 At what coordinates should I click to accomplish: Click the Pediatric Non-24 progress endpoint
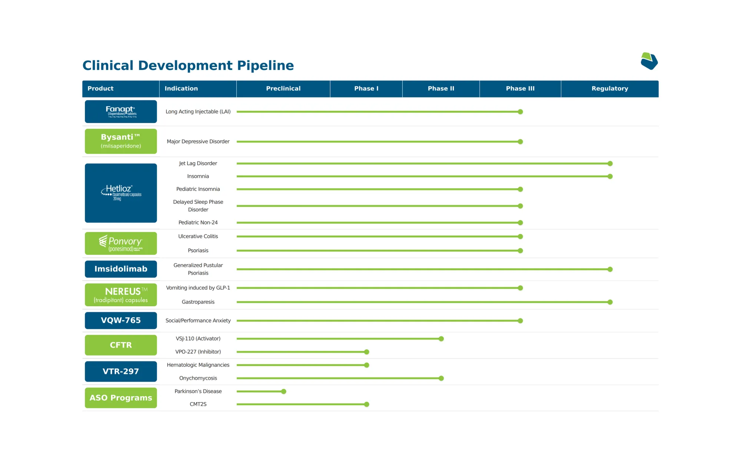pos(520,223)
